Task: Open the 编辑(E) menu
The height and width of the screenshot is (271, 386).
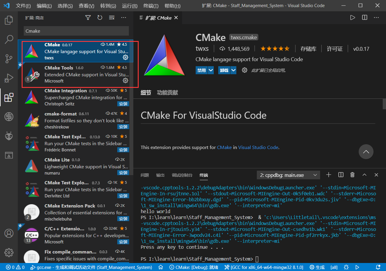Action: 44,6
